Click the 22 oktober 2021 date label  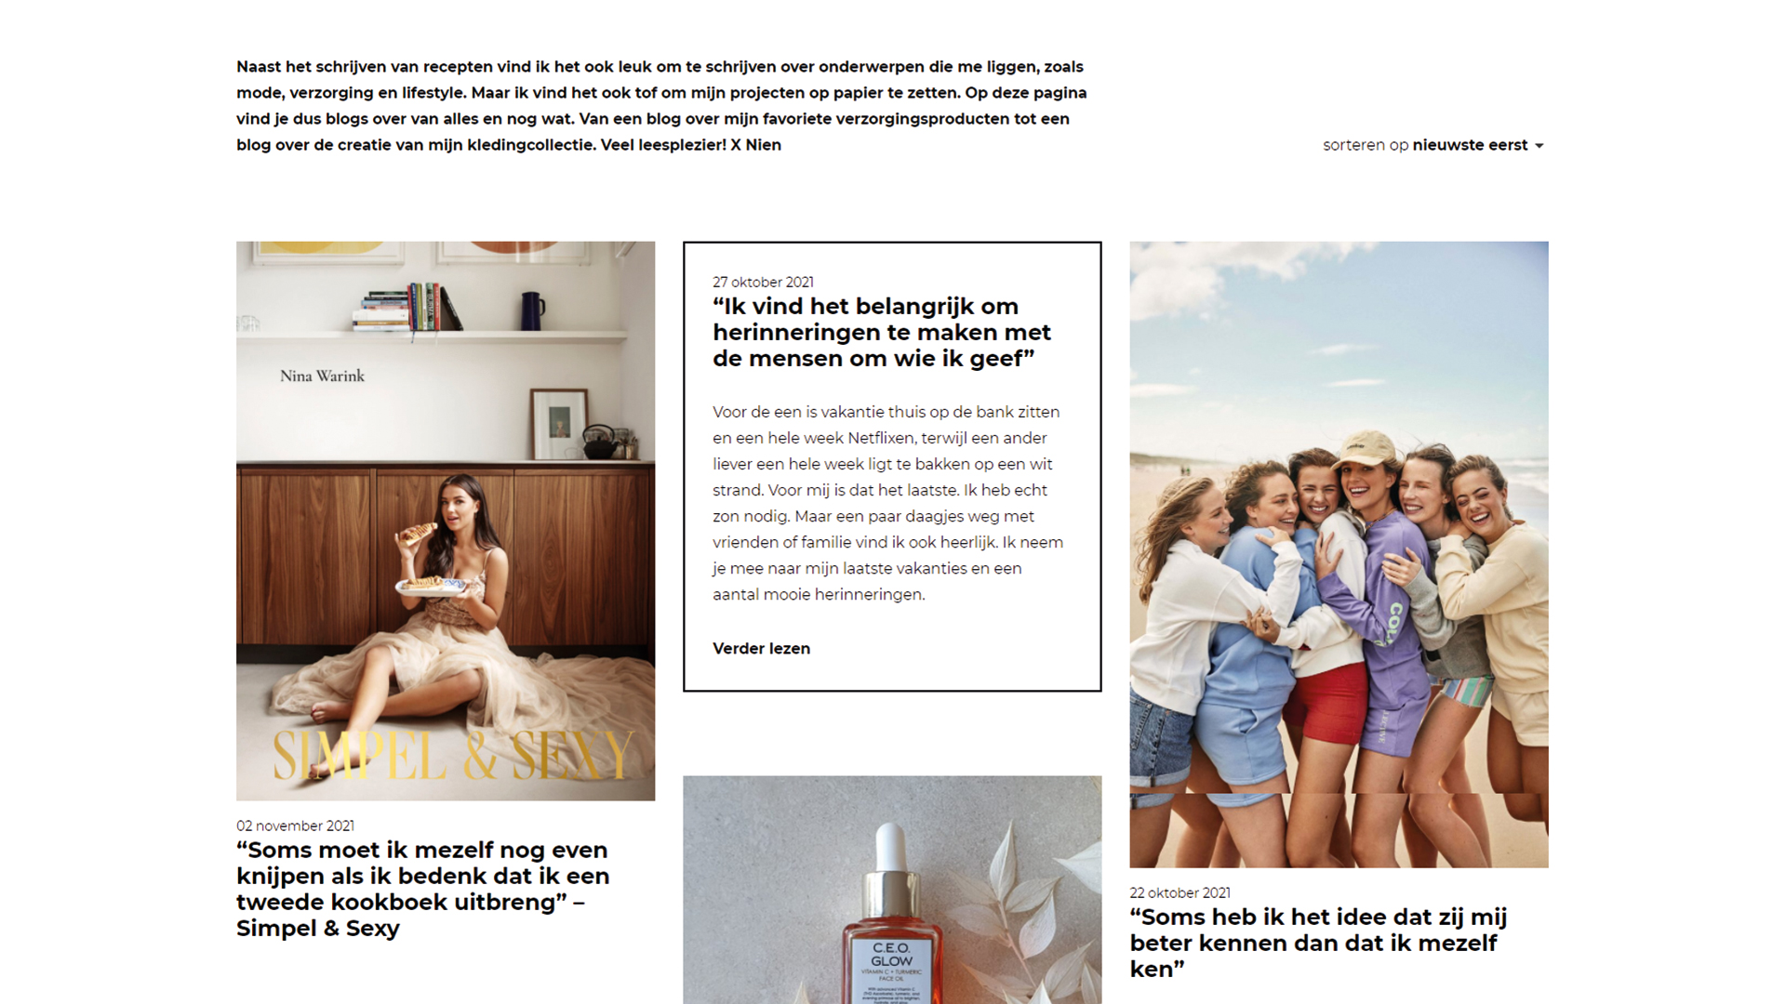tap(1180, 892)
